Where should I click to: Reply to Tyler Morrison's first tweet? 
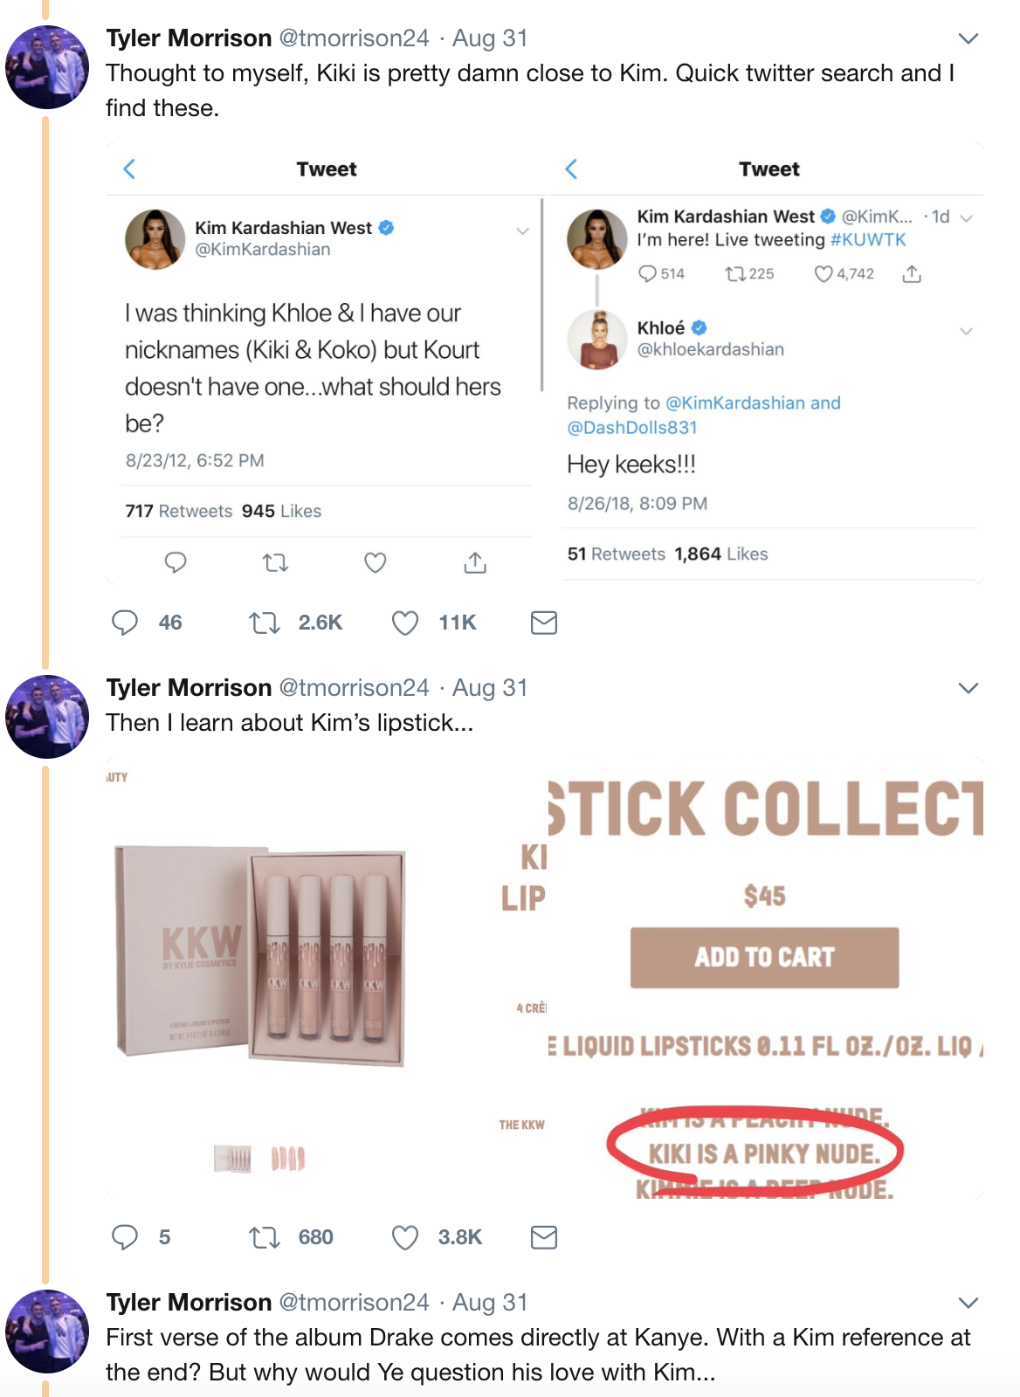click(x=125, y=623)
